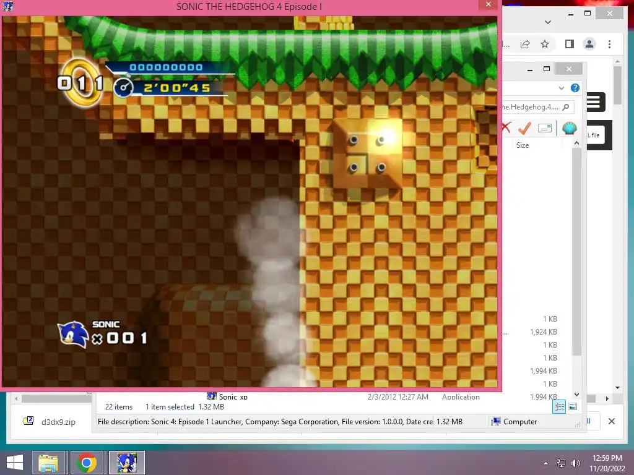Click the Computer status bar entry
Screen dimensions: 634x475
pyautogui.click(x=515, y=422)
